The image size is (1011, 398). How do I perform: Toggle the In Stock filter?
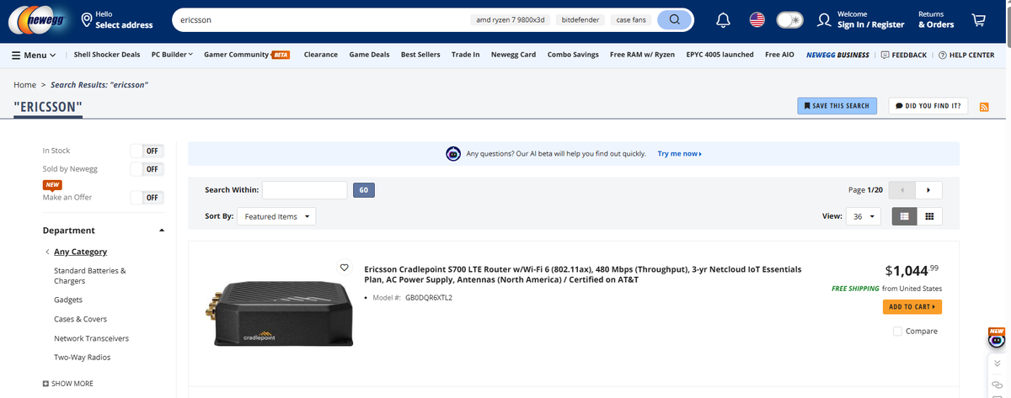point(147,151)
